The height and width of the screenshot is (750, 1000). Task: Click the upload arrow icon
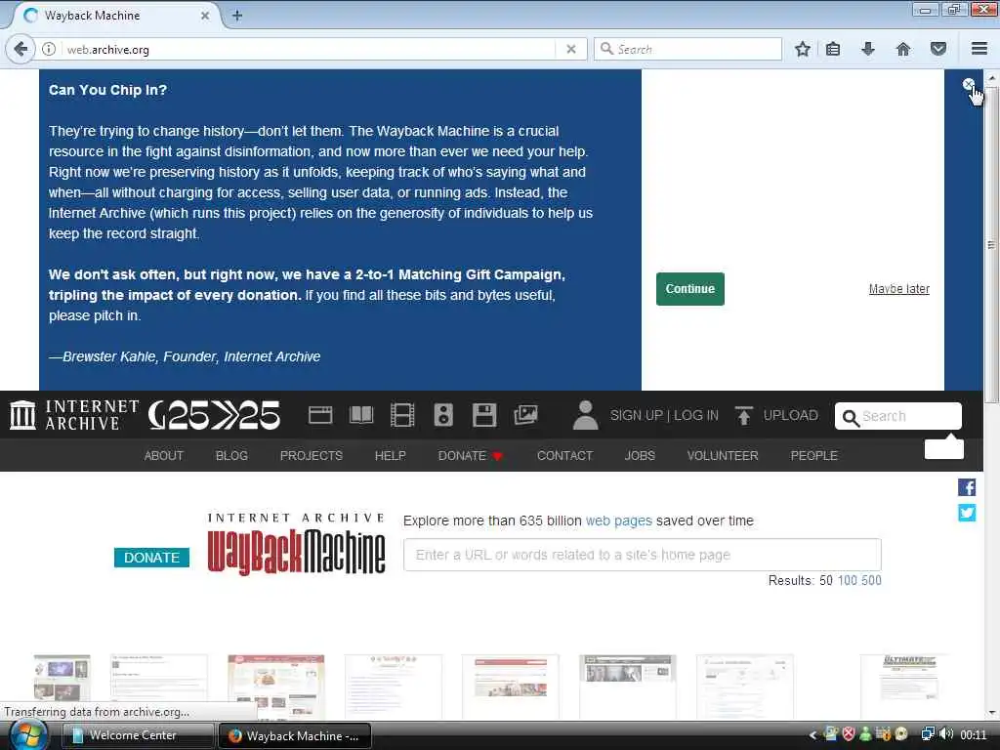pos(743,415)
